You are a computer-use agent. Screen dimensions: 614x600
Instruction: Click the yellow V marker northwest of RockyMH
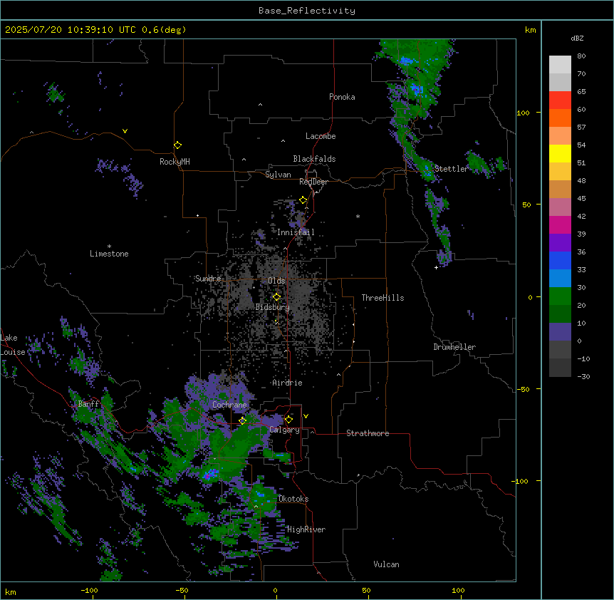[125, 131]
